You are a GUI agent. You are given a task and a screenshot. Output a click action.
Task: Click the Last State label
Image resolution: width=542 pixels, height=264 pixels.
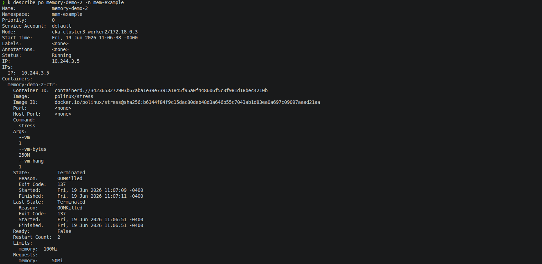point(28,202)
